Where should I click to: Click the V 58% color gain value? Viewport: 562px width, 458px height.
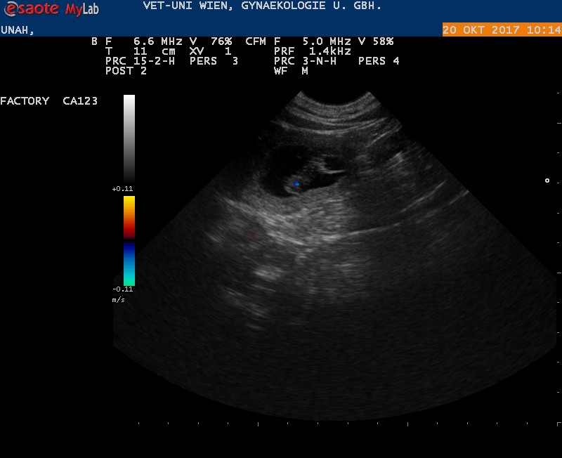pos(376,41)
